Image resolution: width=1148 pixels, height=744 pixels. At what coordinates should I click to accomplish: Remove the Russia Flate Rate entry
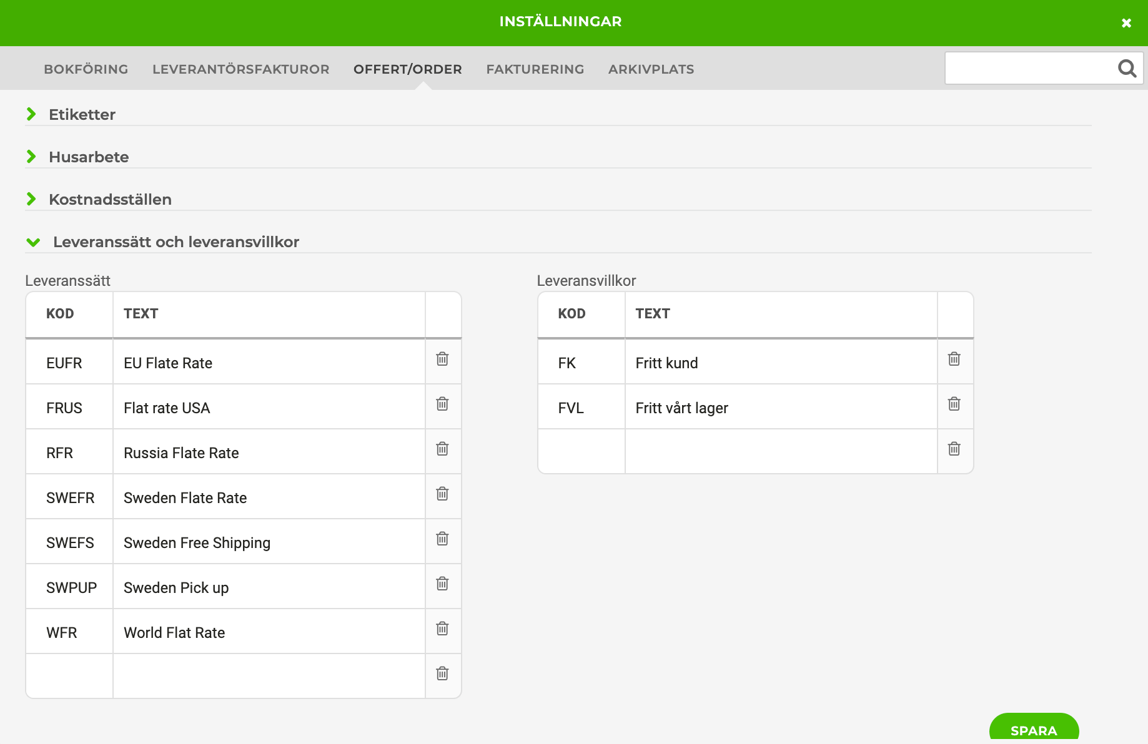pyautogui.click(x=442, y=449)
